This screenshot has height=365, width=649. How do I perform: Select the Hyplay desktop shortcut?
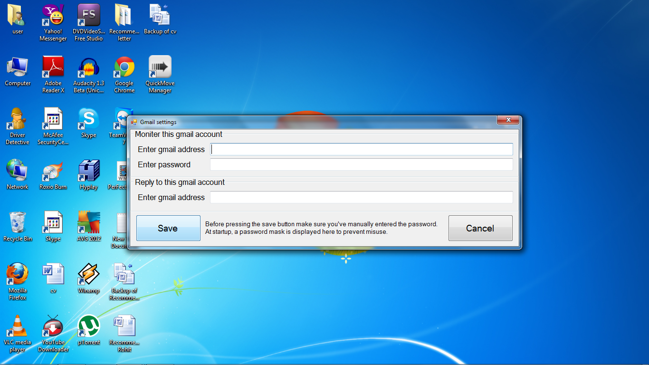click(x=88, y=175)
